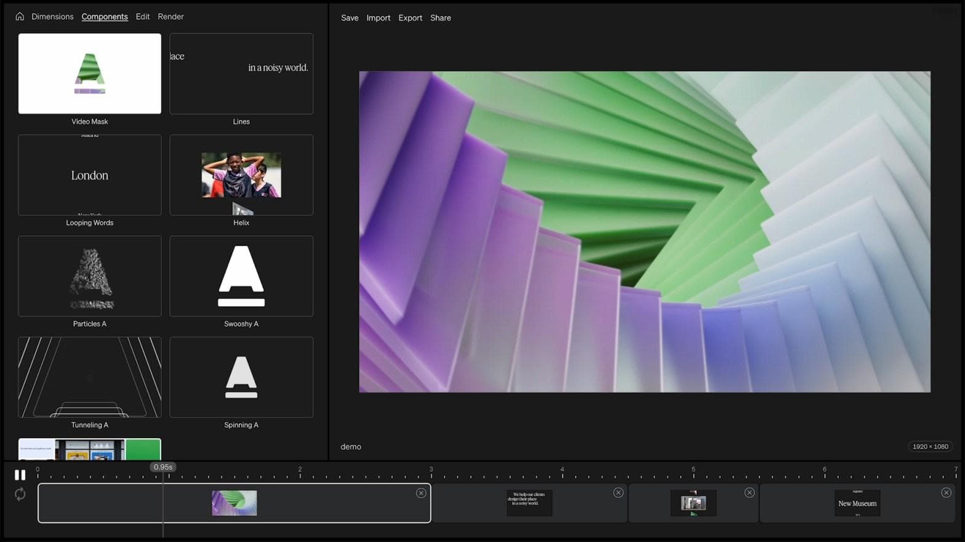
Task: Remove the first timeline clip
Action: [421, 493]
